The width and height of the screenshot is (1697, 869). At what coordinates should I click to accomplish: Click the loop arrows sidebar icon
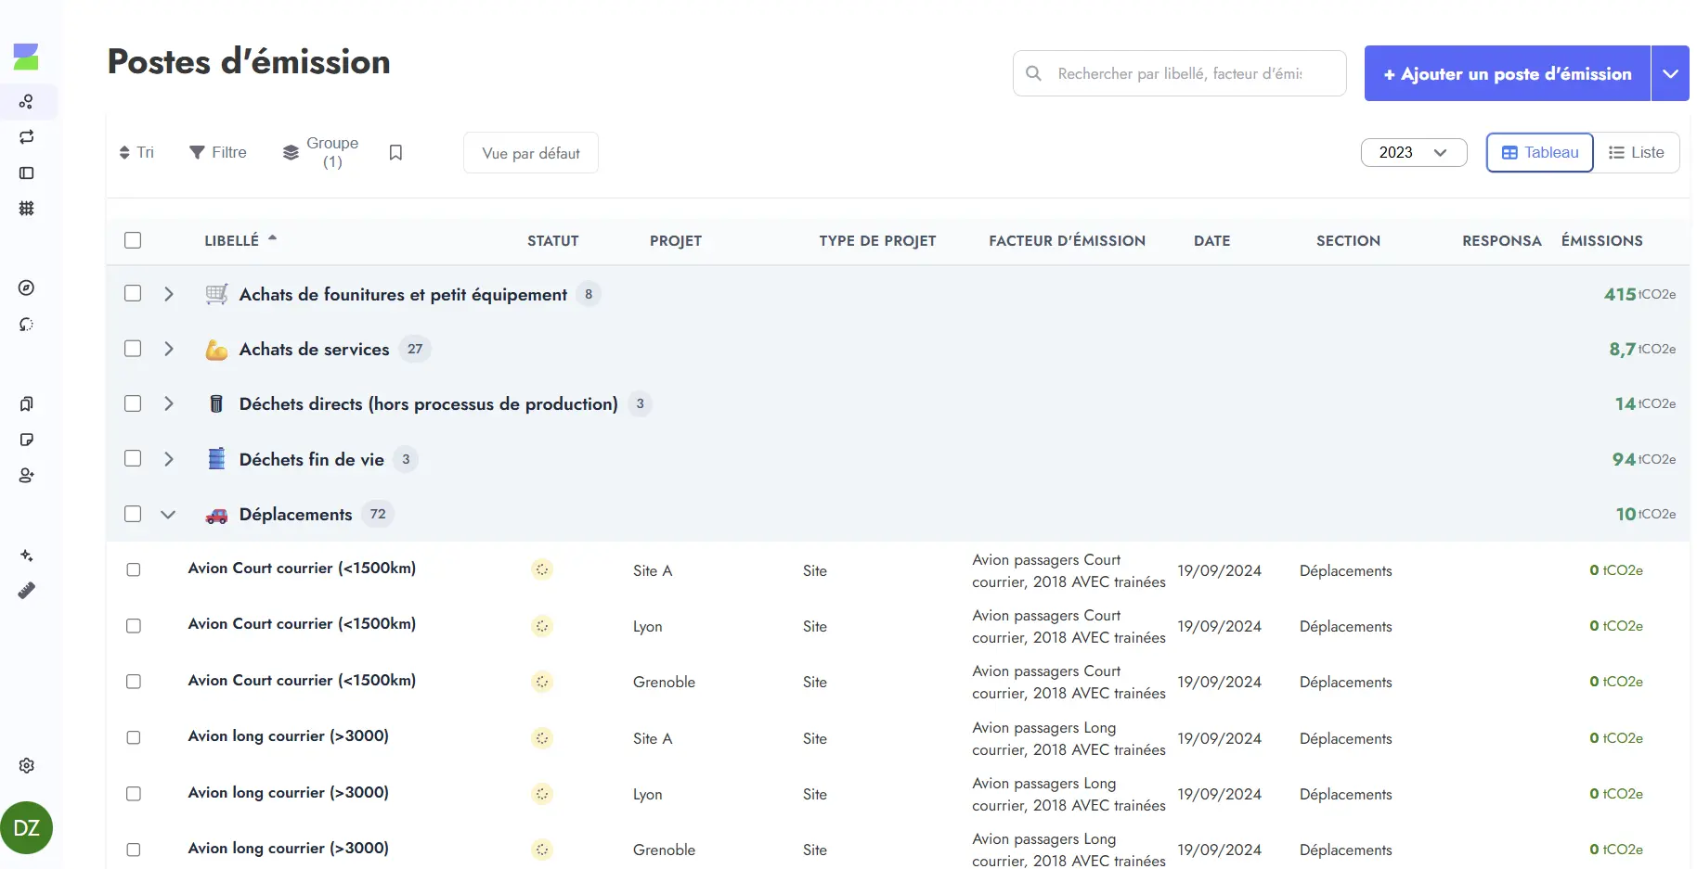(x=26, y=137)
